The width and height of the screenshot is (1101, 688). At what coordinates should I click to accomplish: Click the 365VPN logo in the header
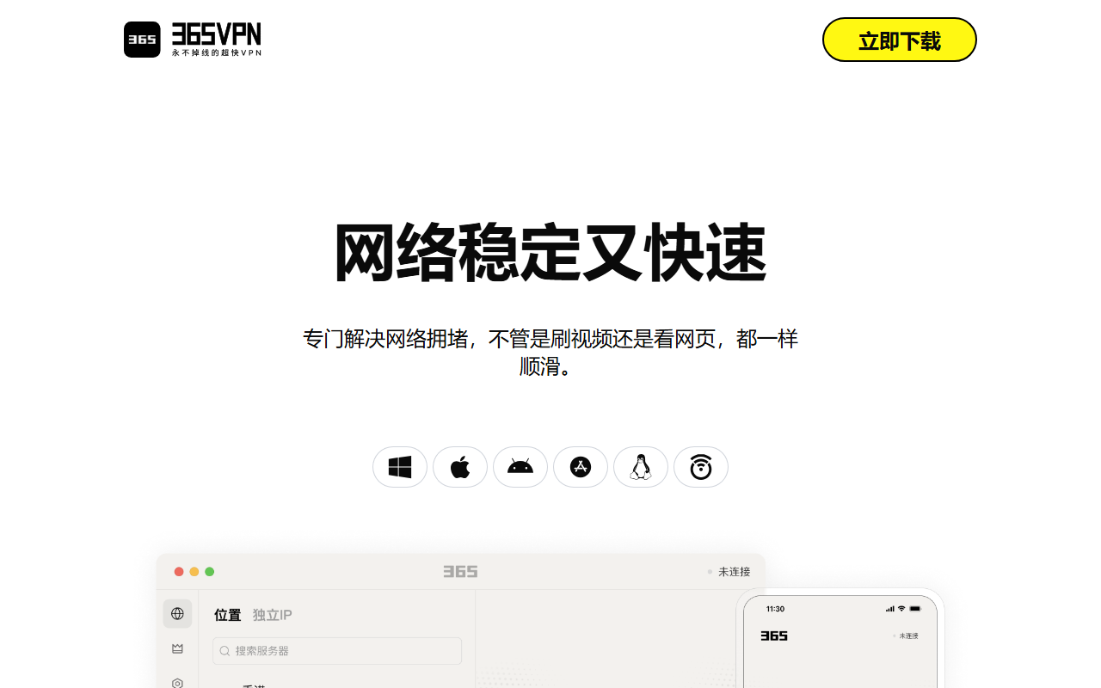193,40
